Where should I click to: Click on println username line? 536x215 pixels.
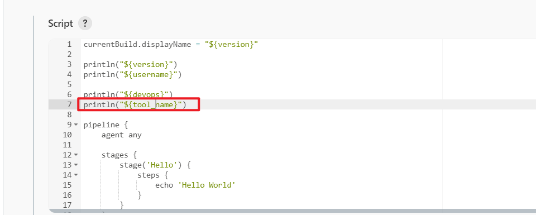(133, 74)
